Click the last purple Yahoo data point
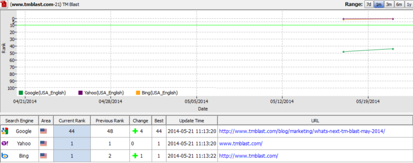The height and width of the screenshot is (163, 413). click(393, 19)
